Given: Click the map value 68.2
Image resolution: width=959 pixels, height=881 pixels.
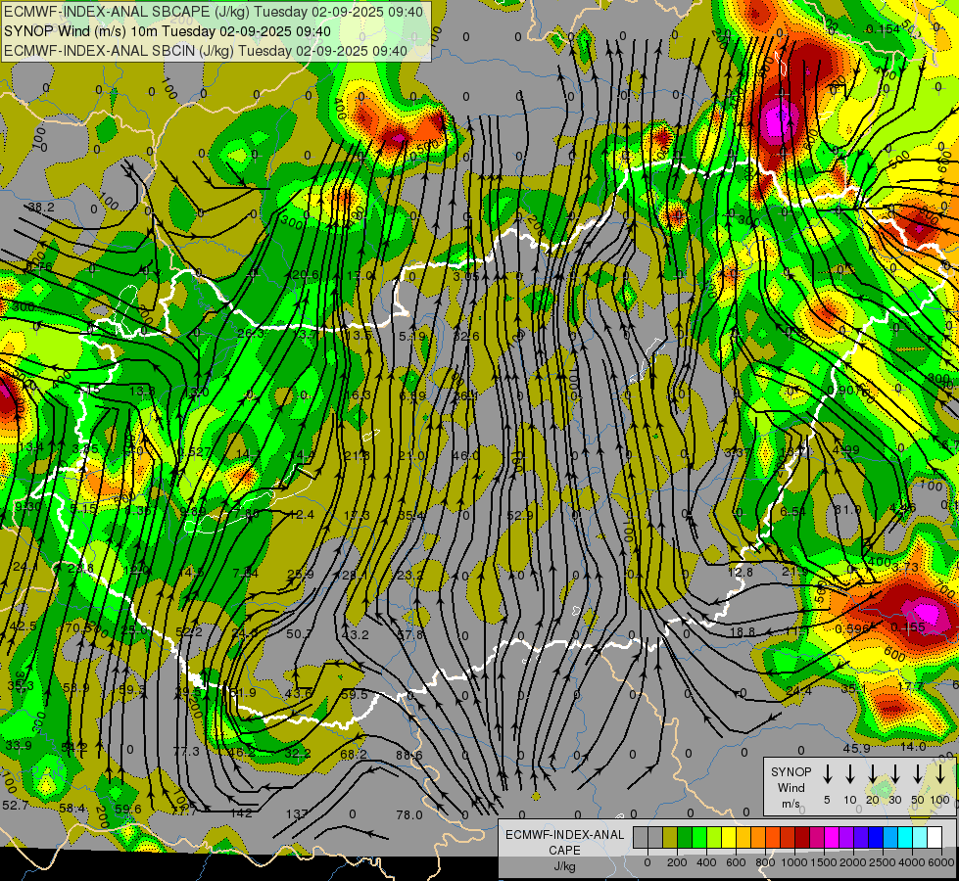Looking at the screenshot, I should (354, 755).
